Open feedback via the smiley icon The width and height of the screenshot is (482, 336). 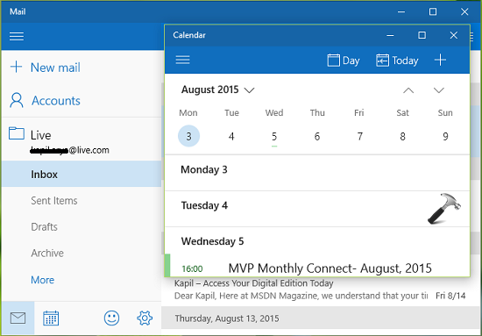point(111,318)
